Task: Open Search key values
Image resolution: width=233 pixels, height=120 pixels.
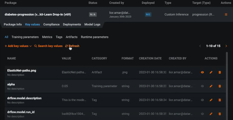Action: point(48,46)
